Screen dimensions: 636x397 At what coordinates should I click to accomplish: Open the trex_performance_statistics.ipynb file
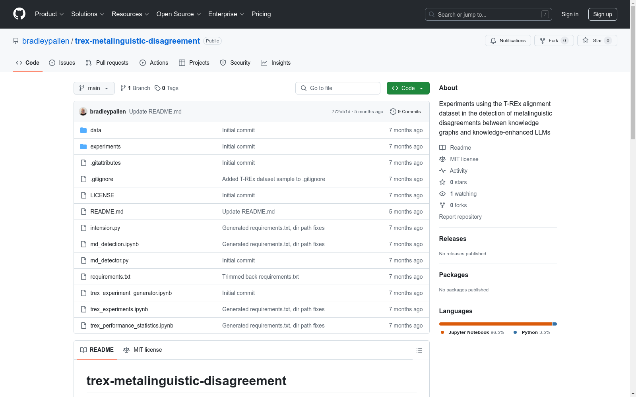tap(132, 326)
